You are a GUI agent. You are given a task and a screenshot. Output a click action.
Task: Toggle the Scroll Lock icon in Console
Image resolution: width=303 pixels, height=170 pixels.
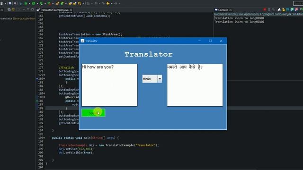tap(283, 9)
